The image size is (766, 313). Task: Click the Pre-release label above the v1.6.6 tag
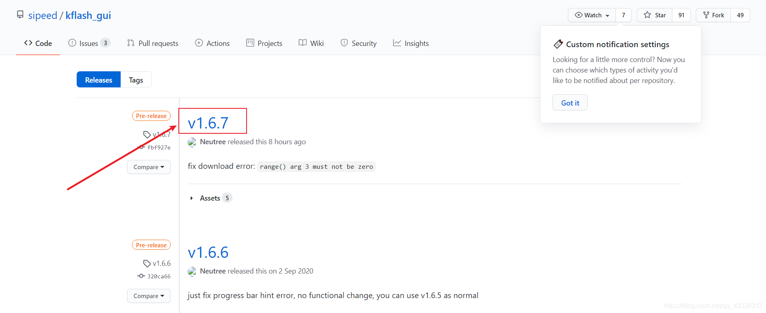(x=151, y=245)
